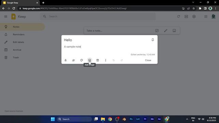Open Archive in the sidebar
This screenshot has height=123, width=219.
(22, 50)
